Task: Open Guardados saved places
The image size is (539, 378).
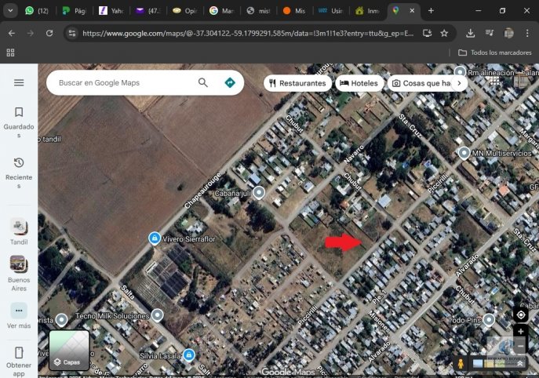Action: click(19, 119)
